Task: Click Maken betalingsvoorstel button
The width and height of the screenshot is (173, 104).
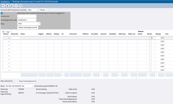Action: pyautogui.click(x=28, y=27)
